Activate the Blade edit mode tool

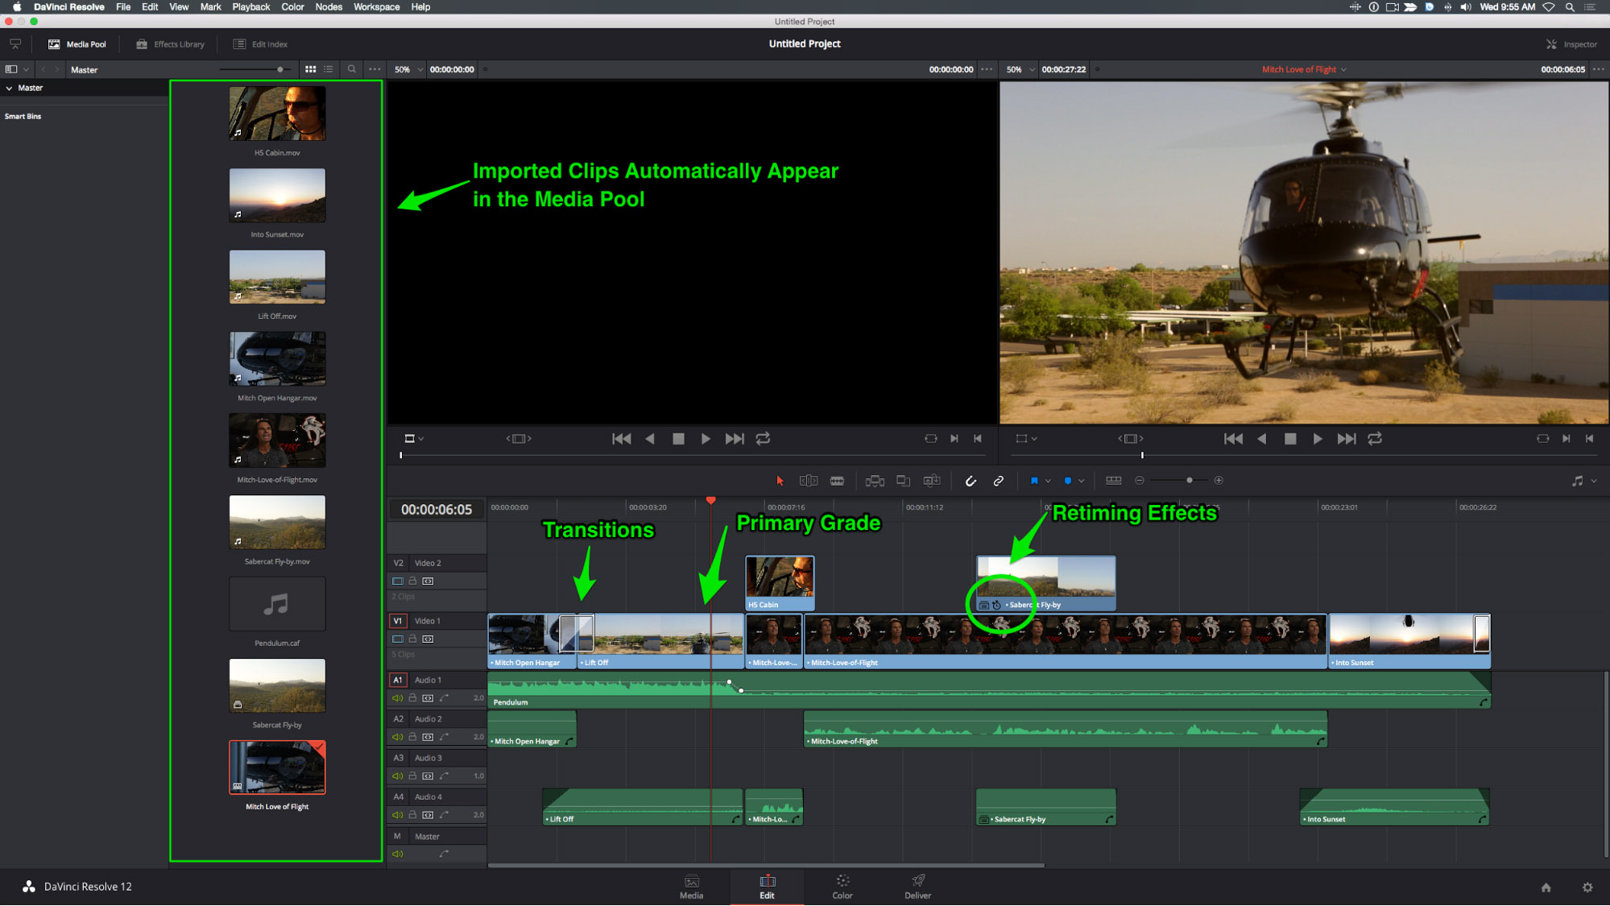(x=838, y=481)
